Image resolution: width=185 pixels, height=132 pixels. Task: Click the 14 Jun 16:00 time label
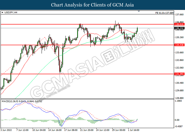click(x=55, y=130)
